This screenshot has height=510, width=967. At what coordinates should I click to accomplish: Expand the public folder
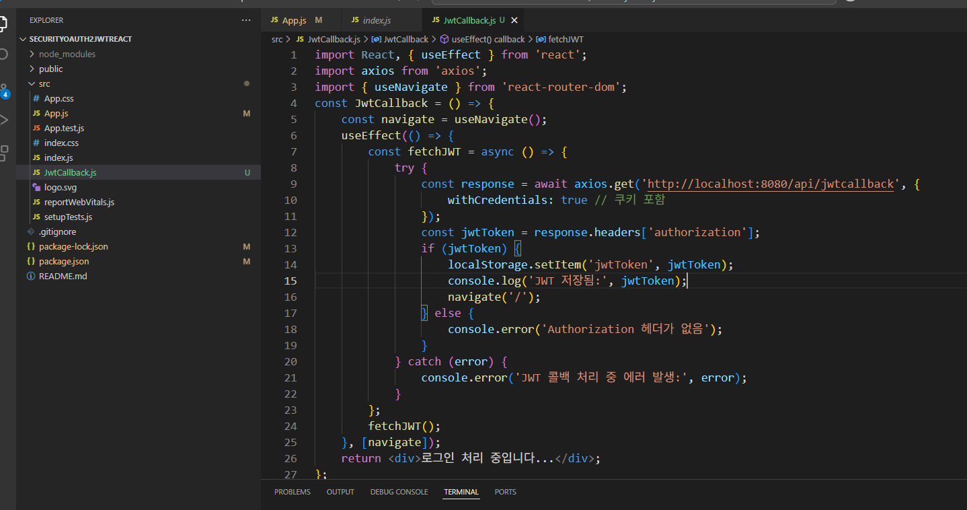point(50,69)
